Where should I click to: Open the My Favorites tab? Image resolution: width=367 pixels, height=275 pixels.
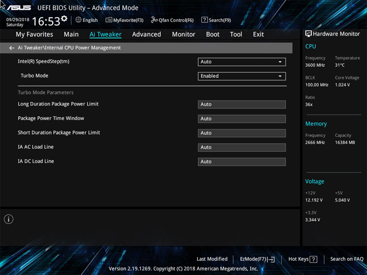pos(35,35)
